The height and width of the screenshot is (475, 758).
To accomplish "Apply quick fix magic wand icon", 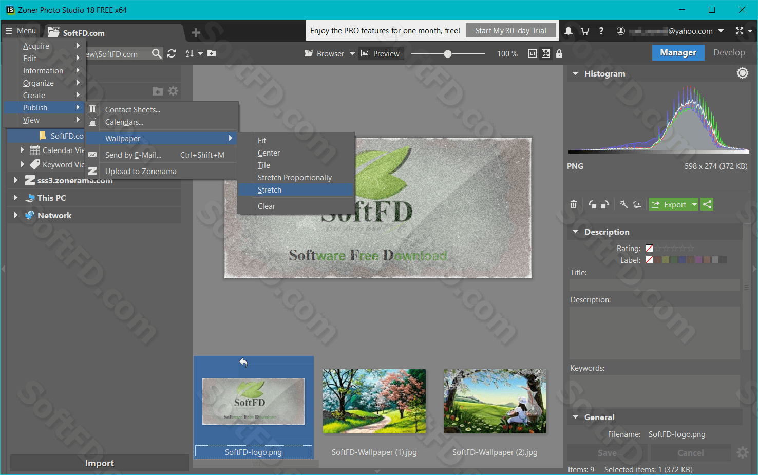I will click(x=623, y=204).
